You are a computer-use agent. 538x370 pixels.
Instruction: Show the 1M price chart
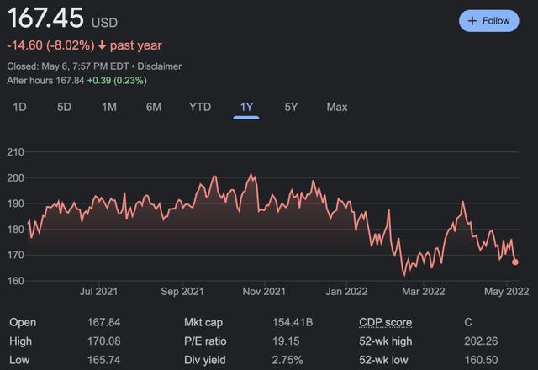(108, 107)
